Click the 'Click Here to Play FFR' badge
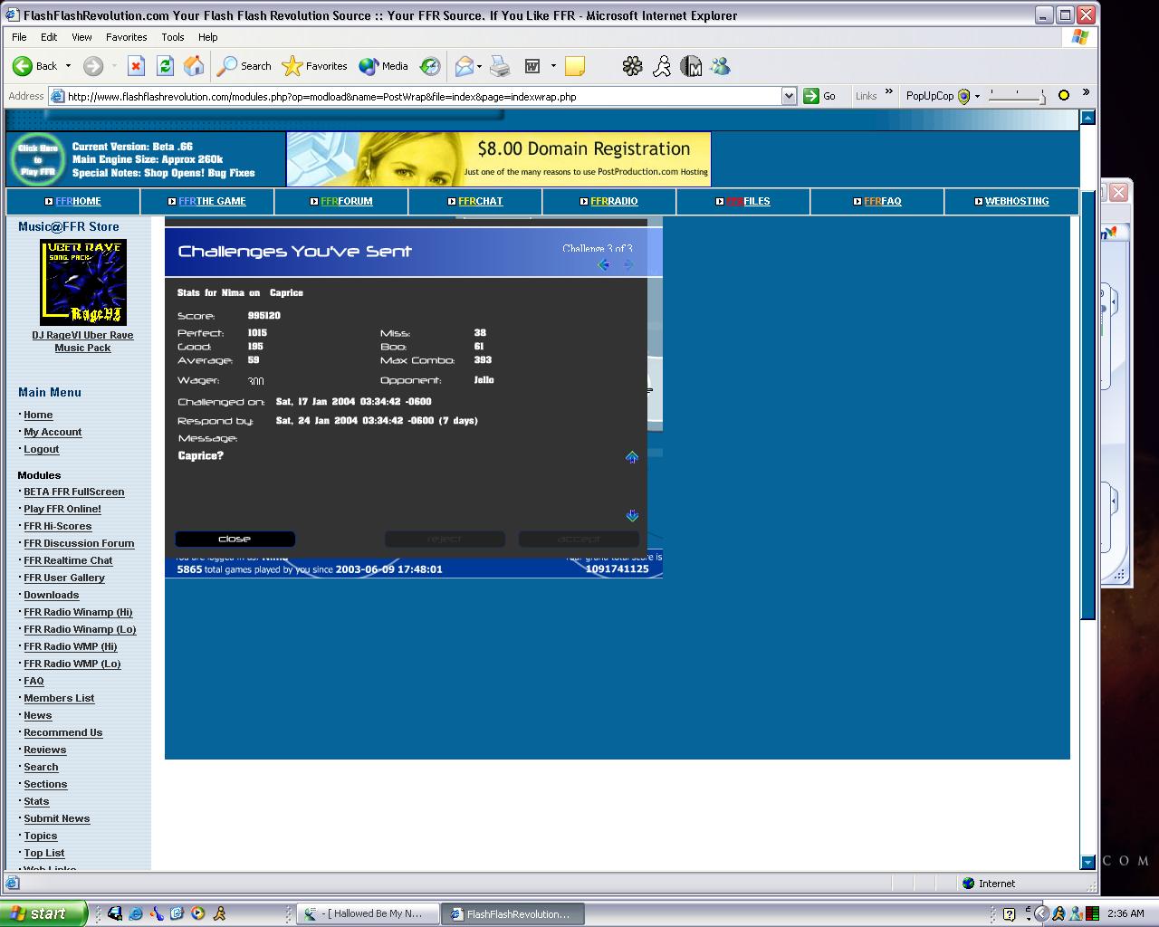 38,159
